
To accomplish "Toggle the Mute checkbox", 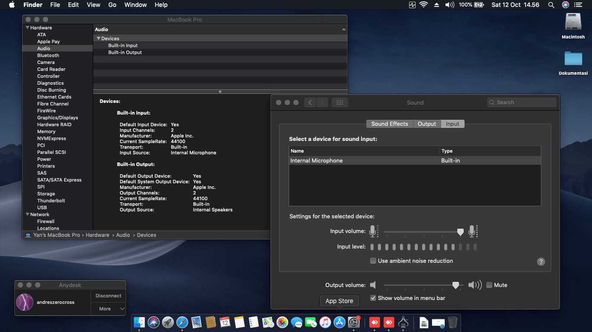I will point(489,285).
